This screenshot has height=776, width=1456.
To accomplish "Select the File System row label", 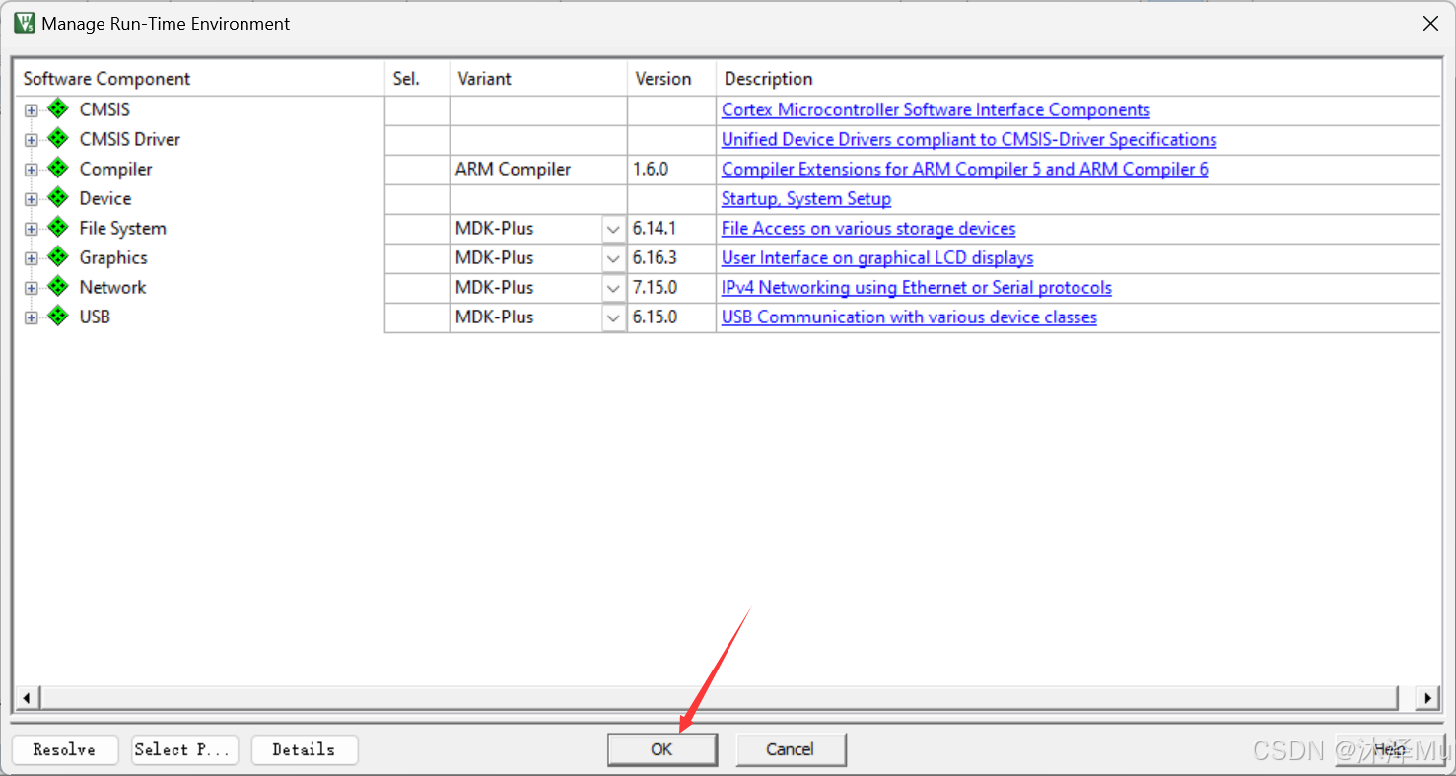I will click(123, 228).
